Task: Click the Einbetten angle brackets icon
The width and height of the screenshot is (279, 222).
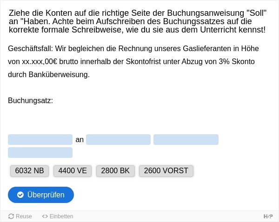Action: pyautogui.click(x=45, y=216)
